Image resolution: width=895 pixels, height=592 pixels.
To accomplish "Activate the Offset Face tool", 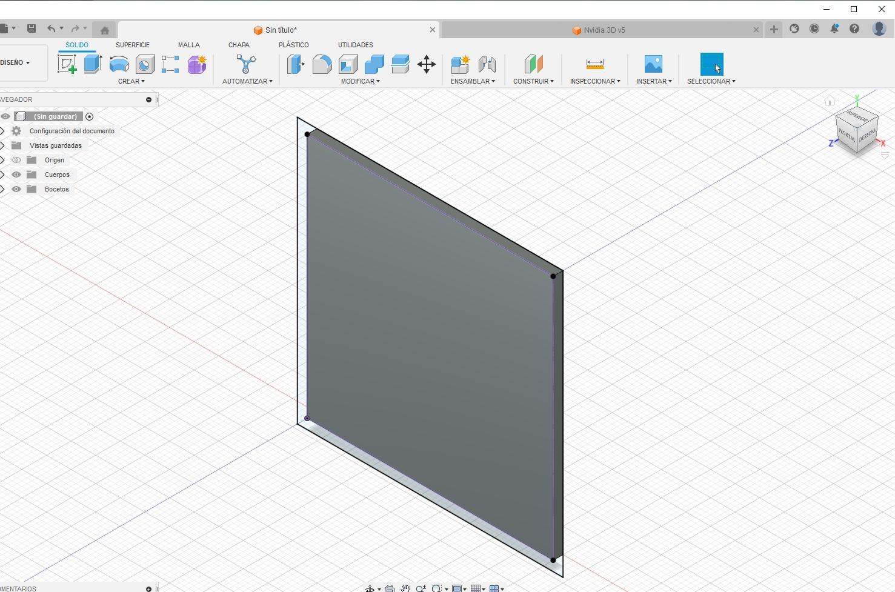I will (401, 64).
